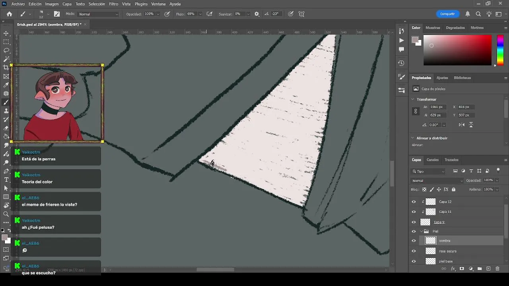Open the Motivos tab

477,28
